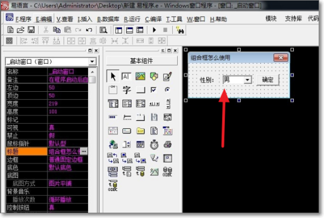This screenshot has width=324, height=218.
Task: Select the paint shape component icon
Action: pos(154,77)
